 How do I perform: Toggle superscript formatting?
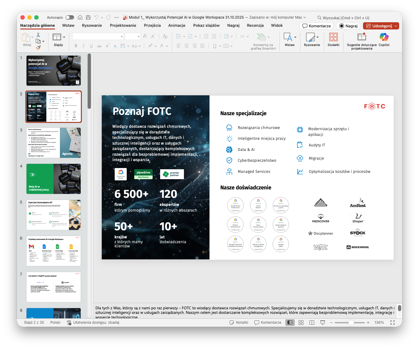click(107, 46)
